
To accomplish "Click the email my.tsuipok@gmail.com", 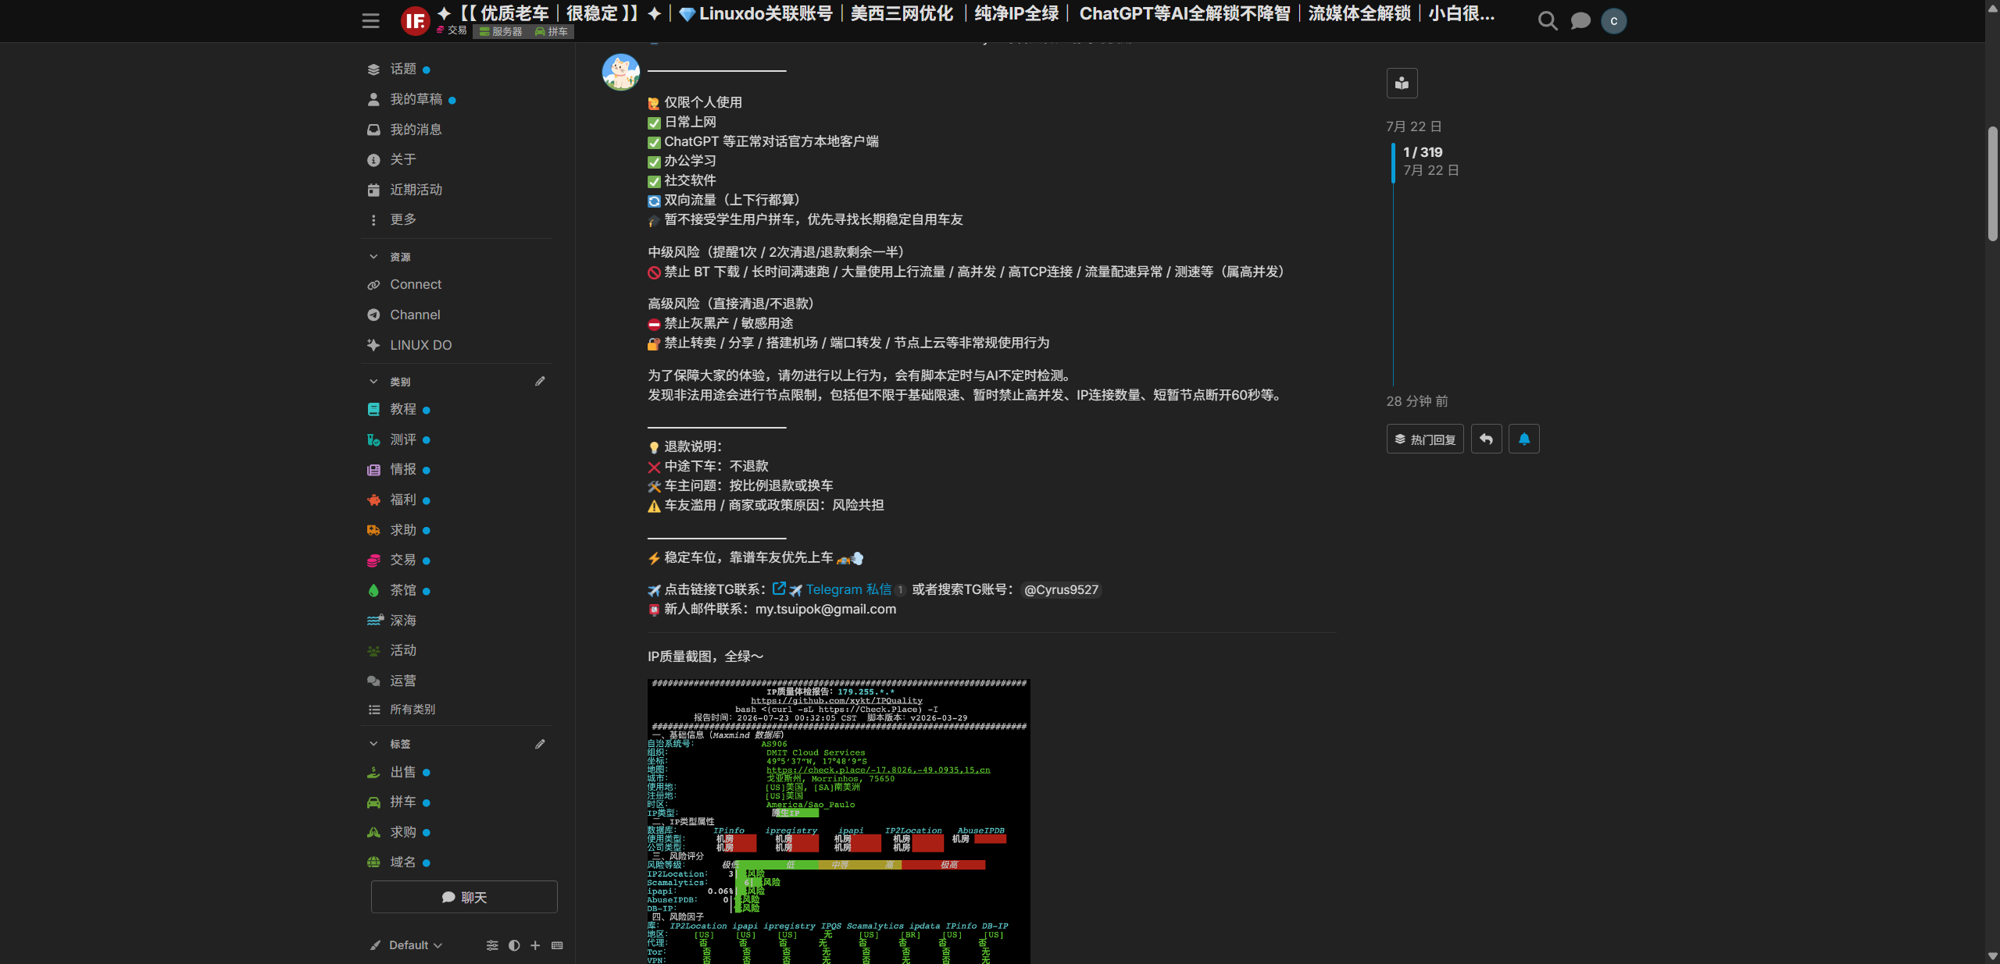I will (826, 609).
